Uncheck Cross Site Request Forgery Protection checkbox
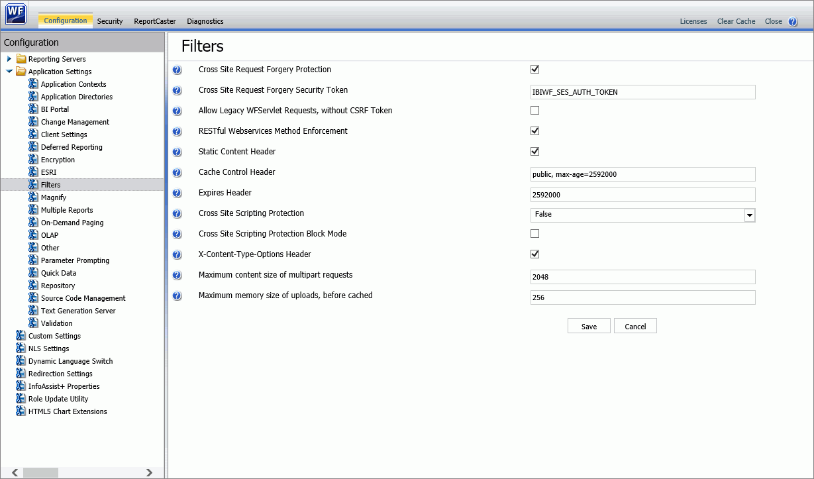Viewport: 814px width, 479px height. click(x=535, y=70)
